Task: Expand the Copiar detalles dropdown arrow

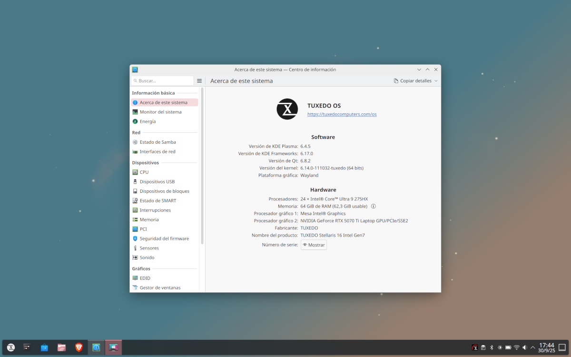Action: click(436, 81)
